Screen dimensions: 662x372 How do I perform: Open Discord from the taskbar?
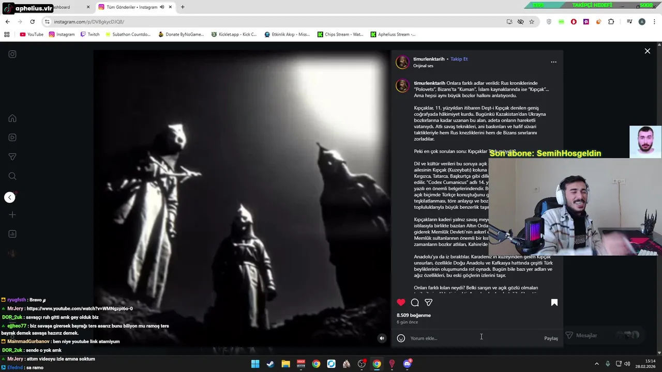(407, 364)
